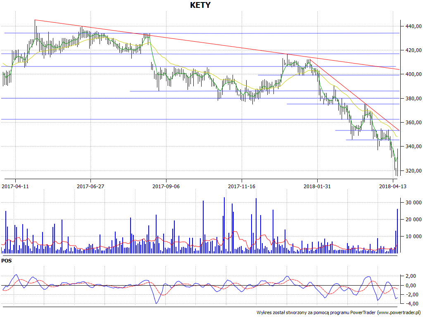Select the 380,00 price axis label
This screenshot has width=423, height=317.
coord(413,98)
